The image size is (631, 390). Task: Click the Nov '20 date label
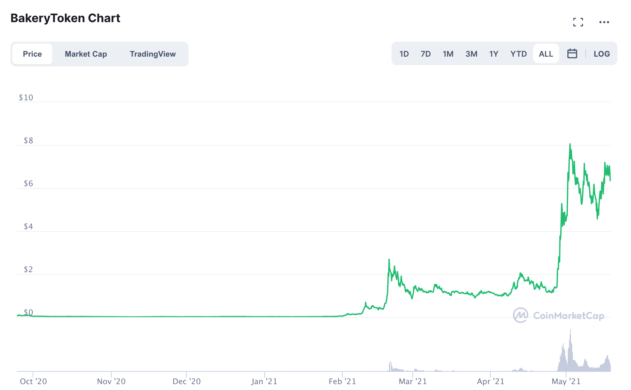(111, 381)
